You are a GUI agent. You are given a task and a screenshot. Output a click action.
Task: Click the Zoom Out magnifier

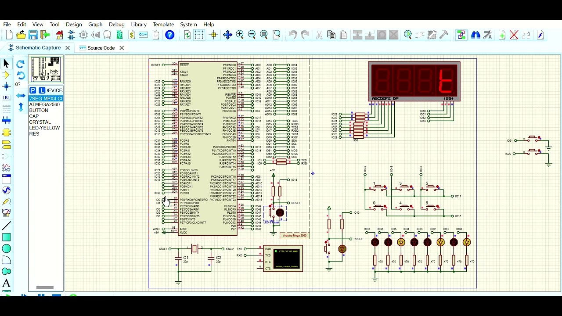(252, 35)
